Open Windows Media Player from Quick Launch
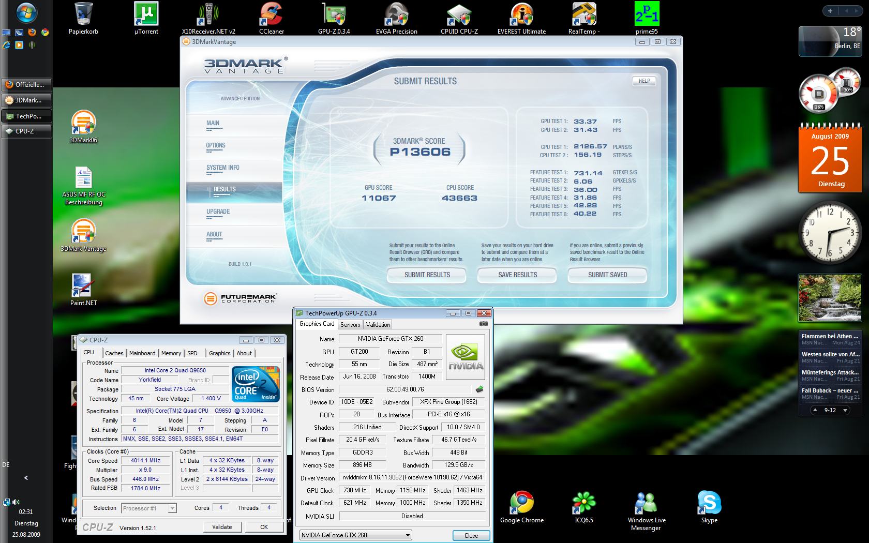Image resolution: width=869 pixels, height=543 pixels. 19,45
